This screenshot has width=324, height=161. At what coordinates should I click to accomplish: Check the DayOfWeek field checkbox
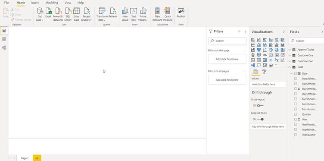point(296,84)
